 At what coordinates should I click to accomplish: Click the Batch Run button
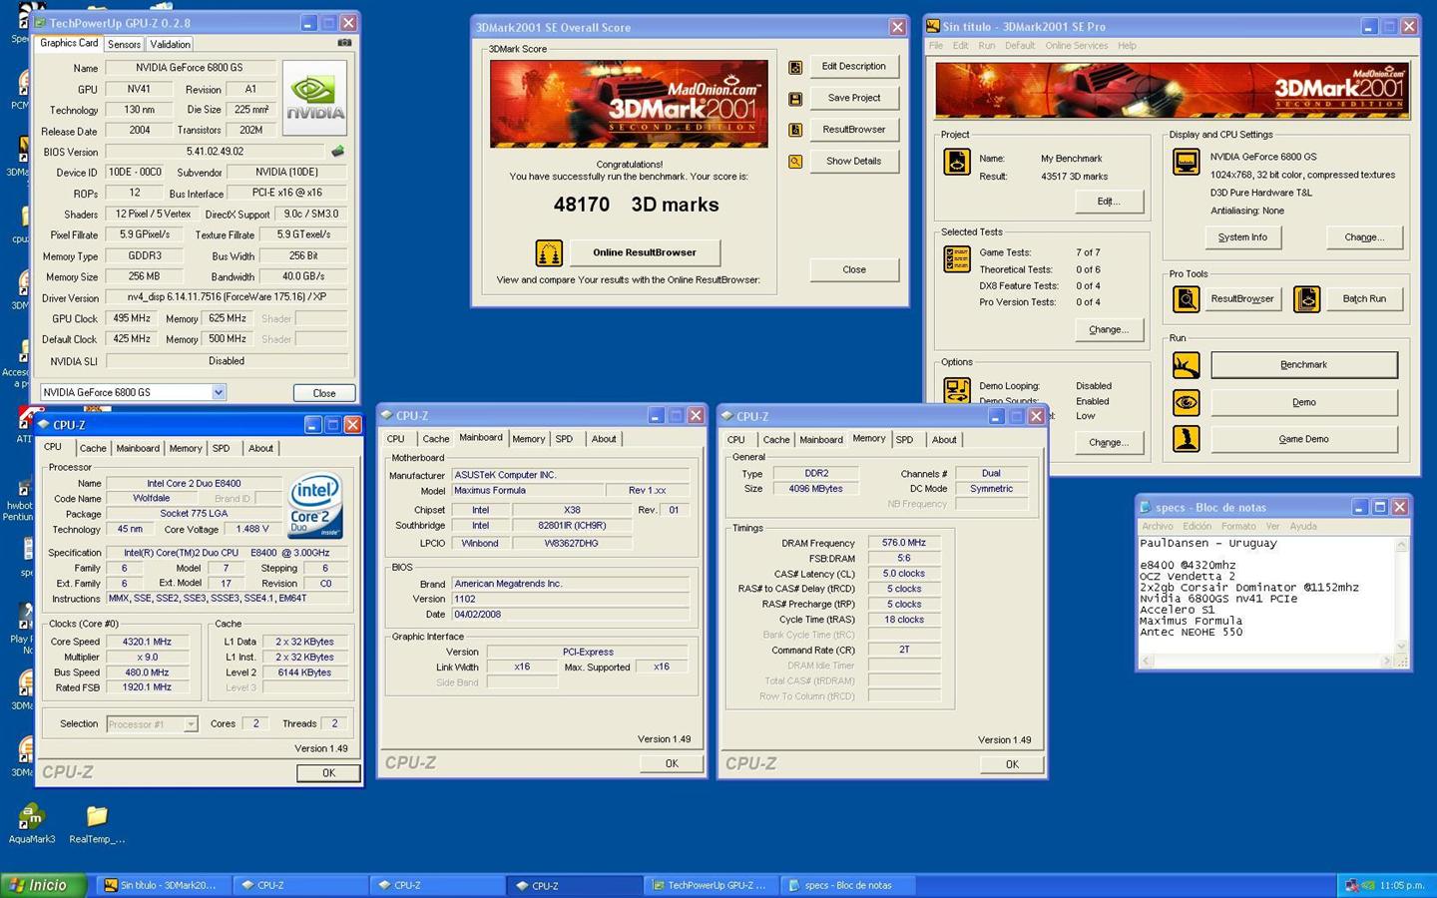(1364, 298)
